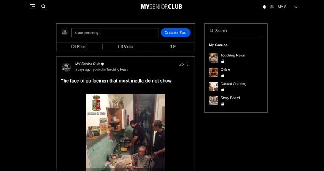Click the Q & A group thumbnail
The image size is (324, 171).
tap(213, 72)
